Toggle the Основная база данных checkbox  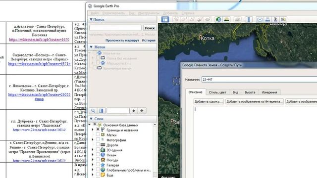tap(95, 125)
